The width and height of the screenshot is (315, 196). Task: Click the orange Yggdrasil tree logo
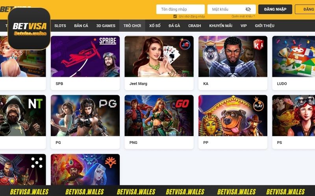tap(111, 162)
